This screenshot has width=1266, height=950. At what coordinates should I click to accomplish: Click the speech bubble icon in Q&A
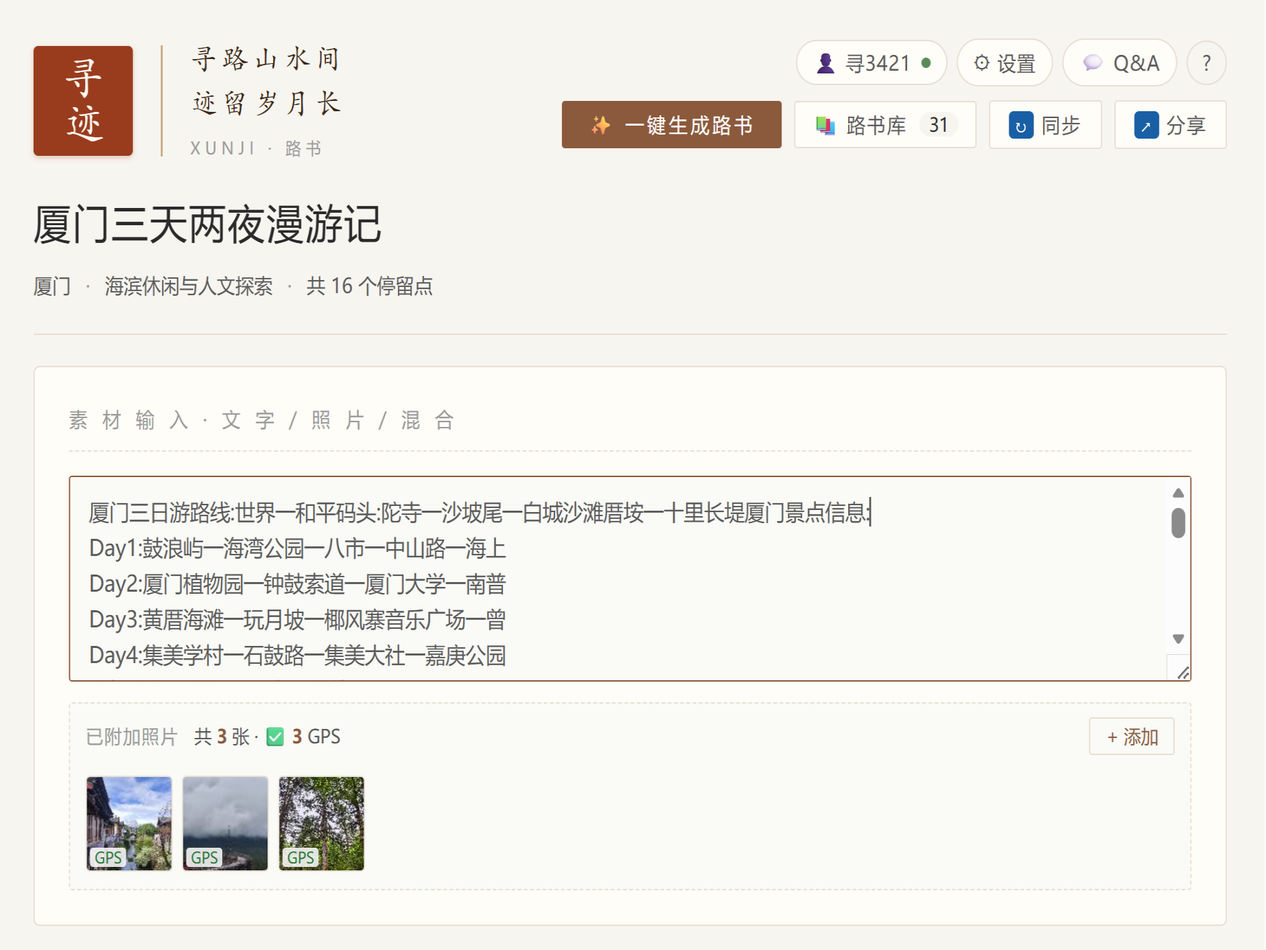coord(1092,63)
